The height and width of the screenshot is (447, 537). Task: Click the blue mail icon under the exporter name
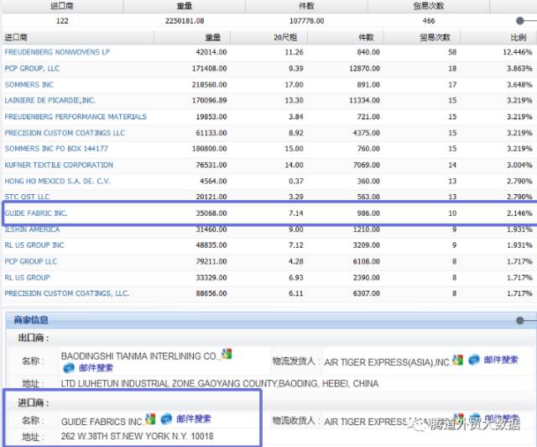69,368
